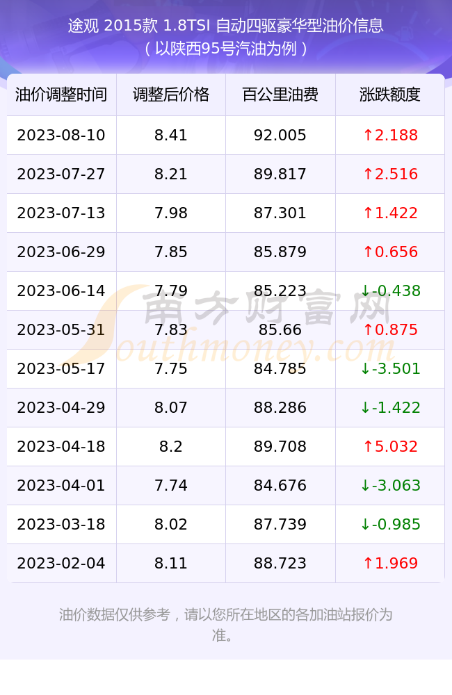Click the 百公里油费 column header
This screenshot has width=452, height=695.
280,95
